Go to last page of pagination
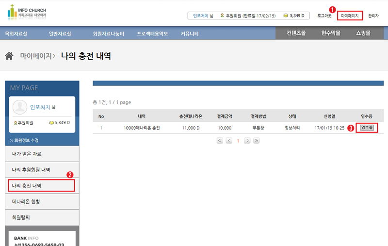Image resolution: width=388 pixels, height=246 pixels. [x=256, y=140]
